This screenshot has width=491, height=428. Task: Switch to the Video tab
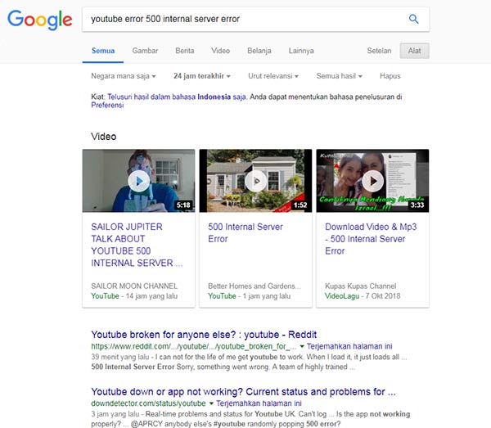pyautogui.click(x=220, y=51)
